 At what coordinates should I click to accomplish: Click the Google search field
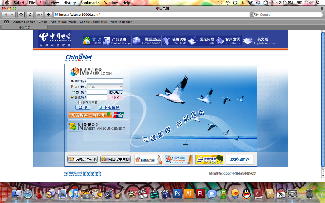click(x=288, y=15)
